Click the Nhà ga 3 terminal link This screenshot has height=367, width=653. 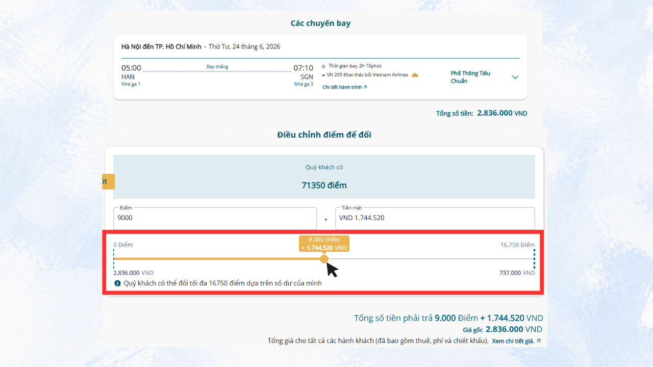(x=304, y=84)
